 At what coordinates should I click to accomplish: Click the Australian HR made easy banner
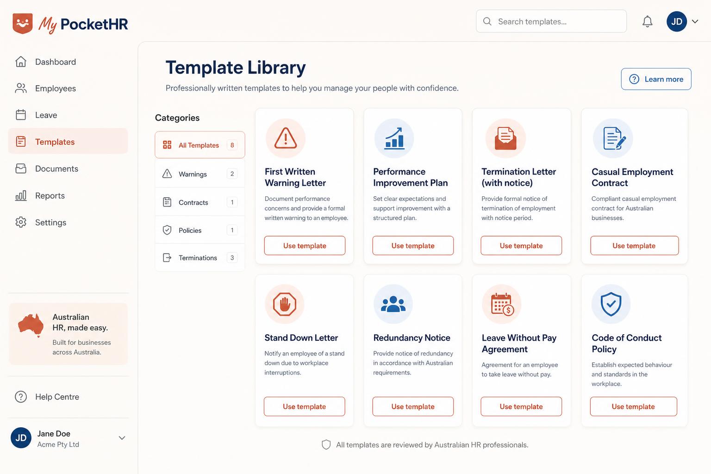point(68,334)
